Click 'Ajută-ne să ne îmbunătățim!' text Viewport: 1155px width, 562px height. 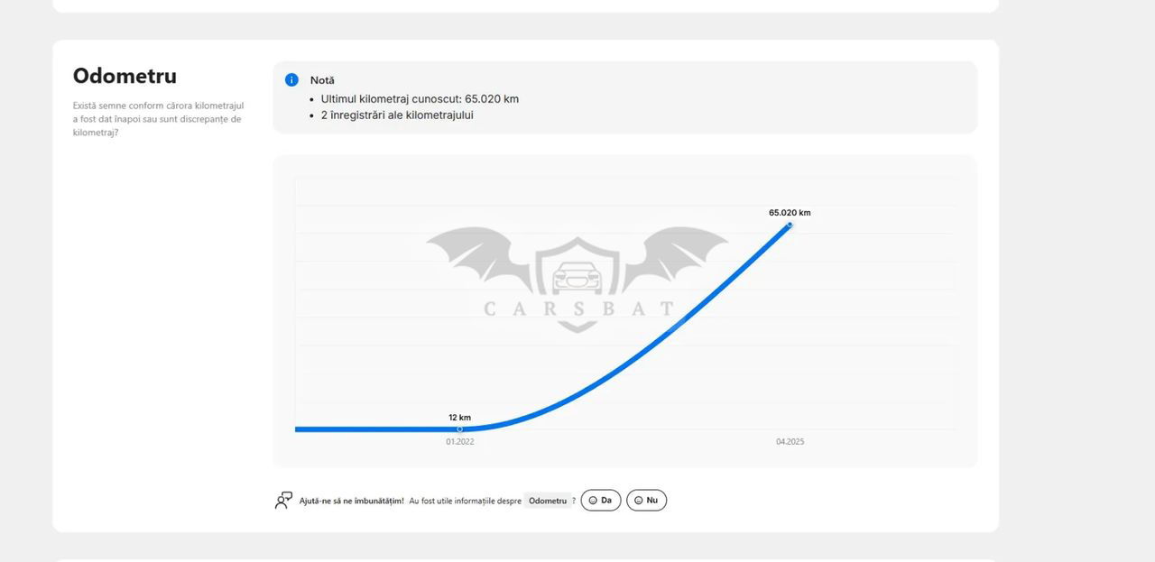click(x=352, y=501)
